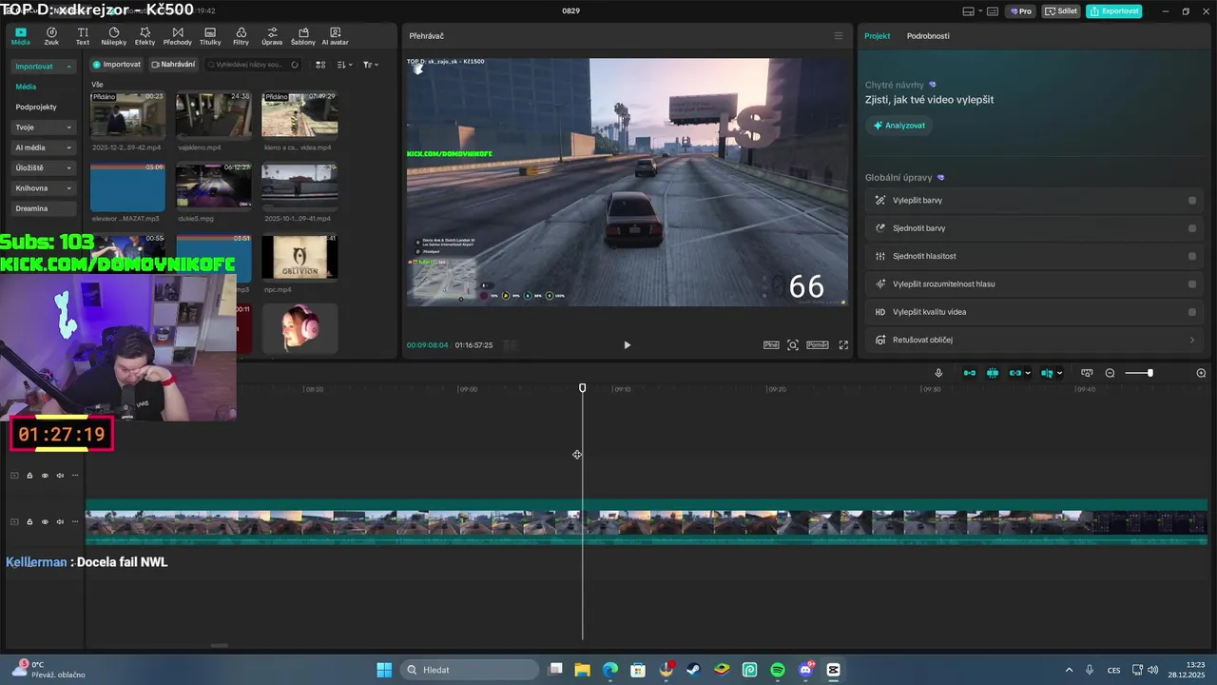Open the preview axis dropdown arrow in timeline toolbar
This screenshot has height=685, width=1217.
1059,373
